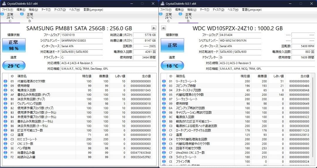Open テーマ menu in left window

(x=46, y=10)
